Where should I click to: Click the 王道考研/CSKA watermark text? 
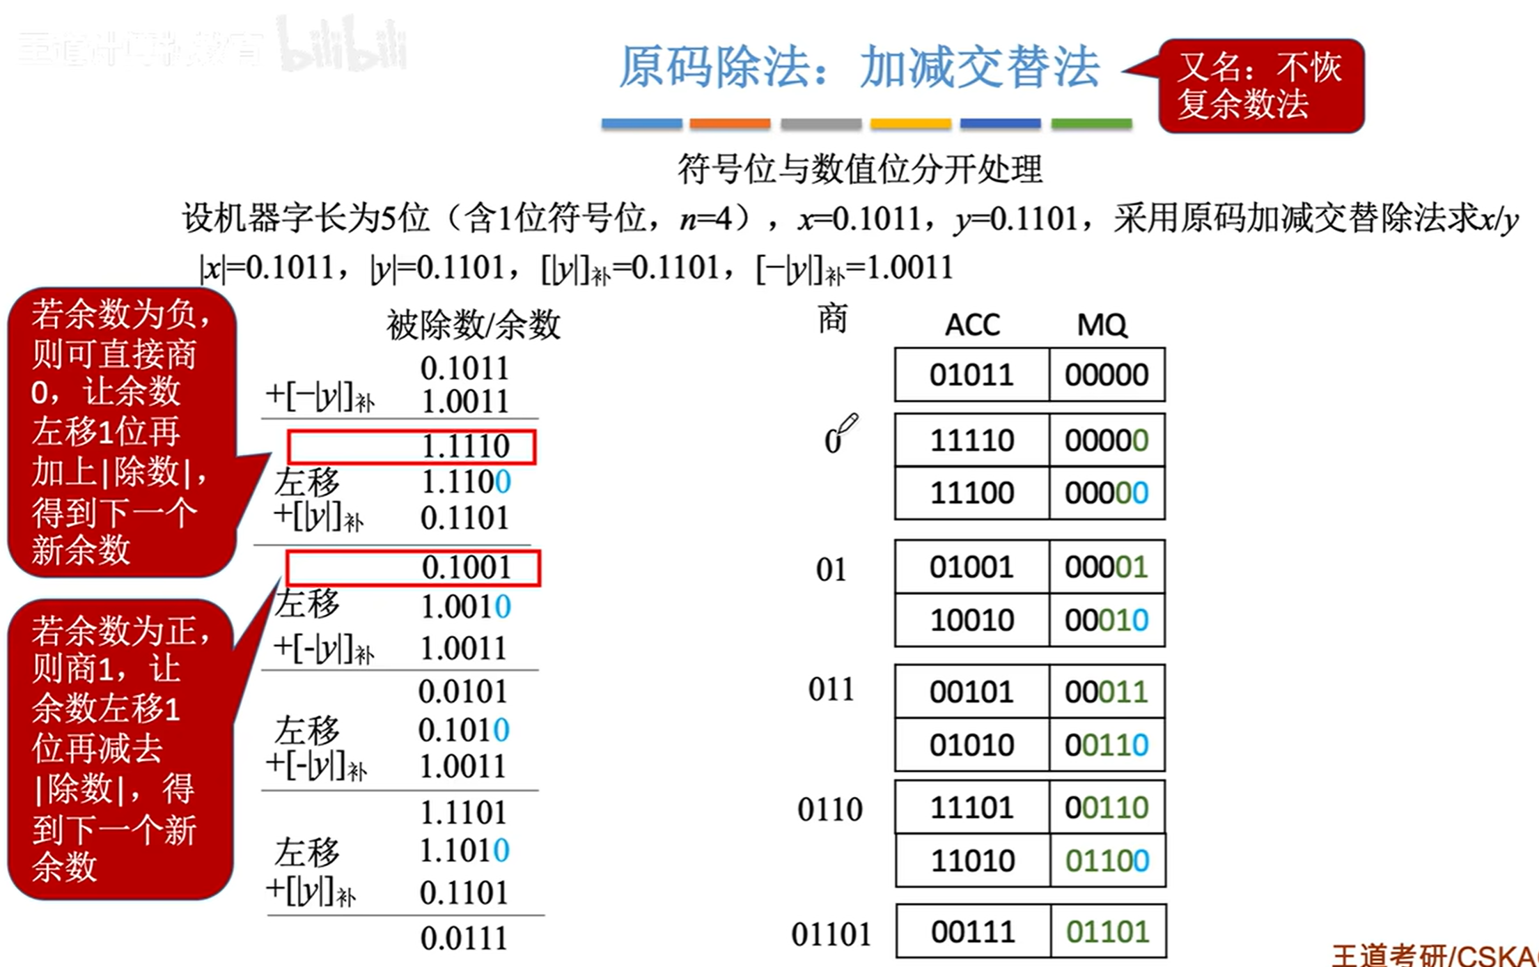click(x=1435, y=954)
